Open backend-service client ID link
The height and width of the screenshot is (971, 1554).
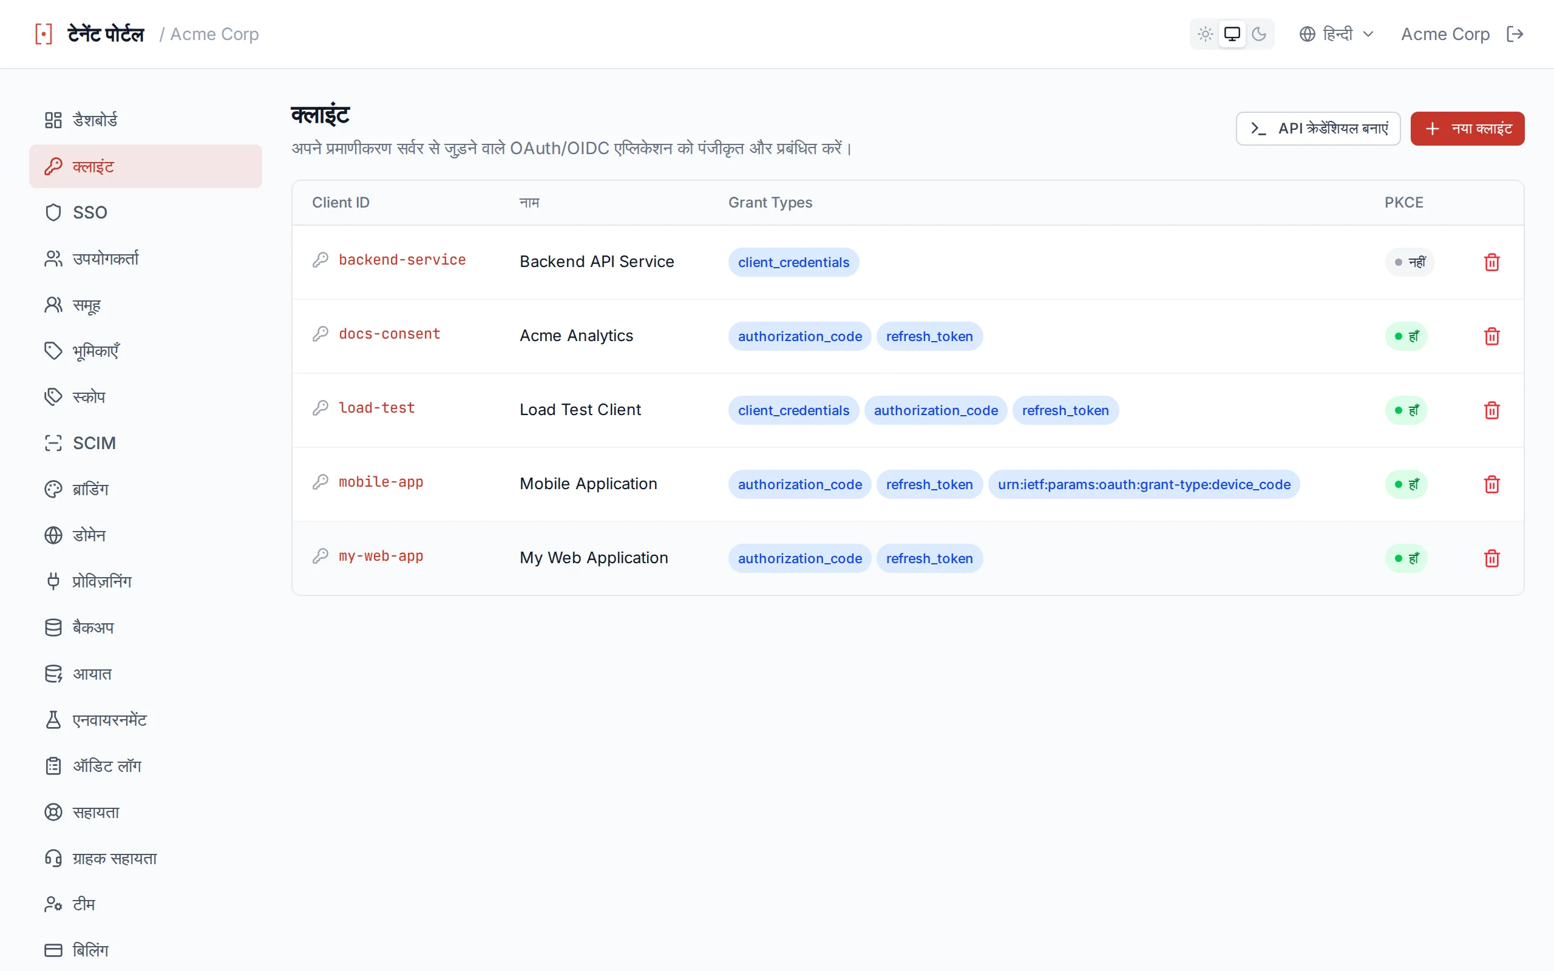402,260
